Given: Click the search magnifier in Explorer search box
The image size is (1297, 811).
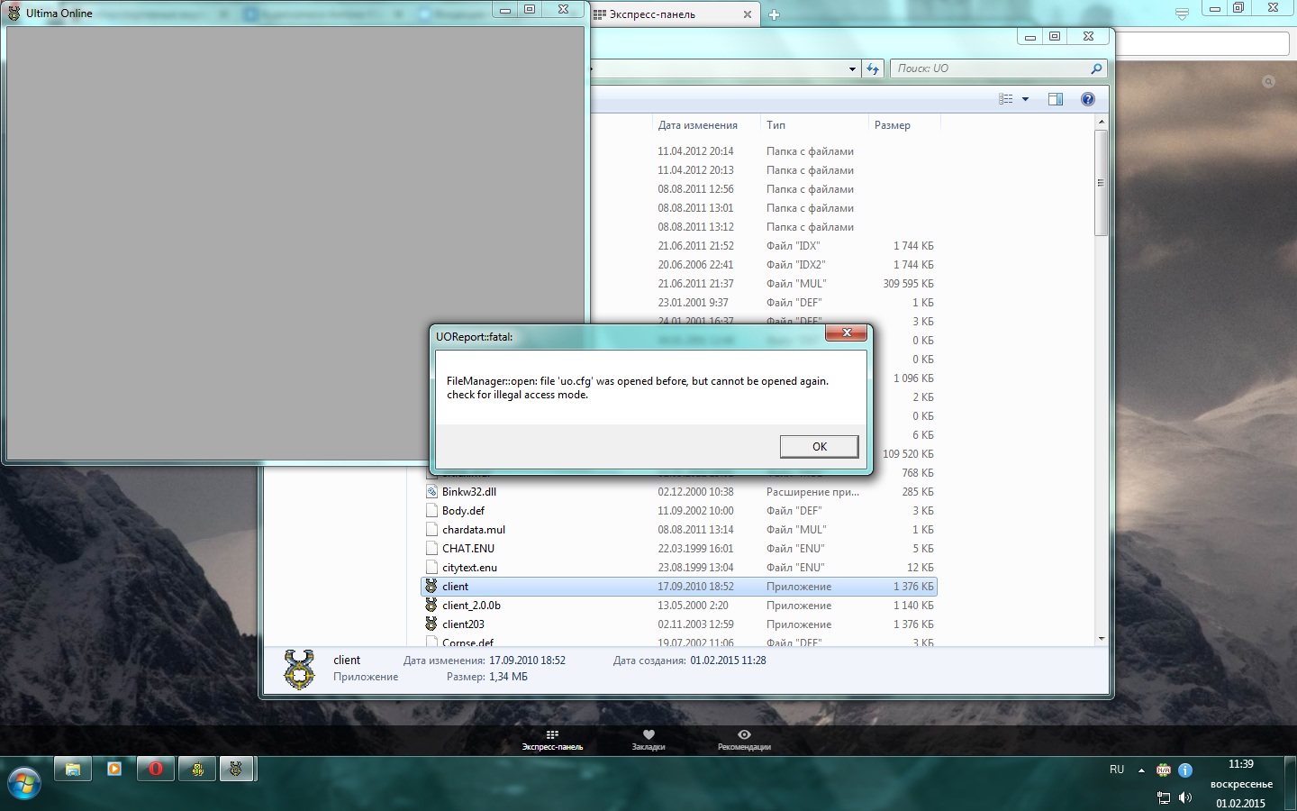Looking at the screenshot, I should [x=1095, y=68].
